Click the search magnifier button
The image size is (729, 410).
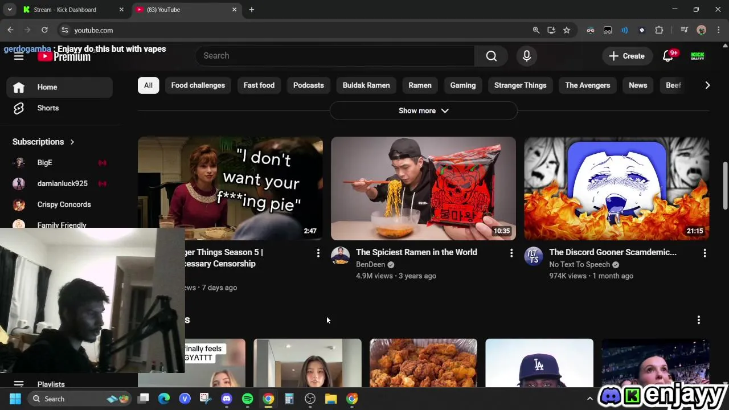coord(492,56)
